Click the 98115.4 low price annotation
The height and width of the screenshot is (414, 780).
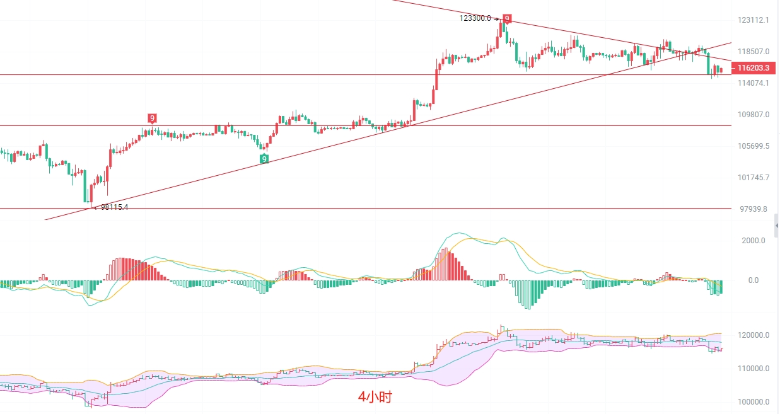114,207
